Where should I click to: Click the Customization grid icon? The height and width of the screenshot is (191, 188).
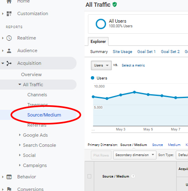coord(9,13)
